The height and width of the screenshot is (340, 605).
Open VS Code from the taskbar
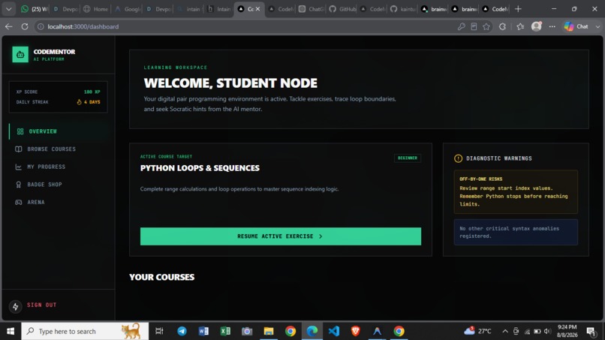[x=334, y=331]
